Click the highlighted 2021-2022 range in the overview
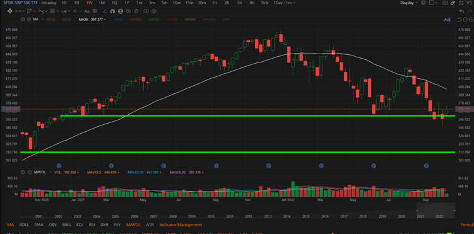The height and width of the screenshot is (234, 474). 435,211
